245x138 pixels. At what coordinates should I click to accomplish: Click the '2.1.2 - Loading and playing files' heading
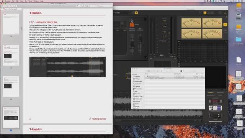pos(43,22)
